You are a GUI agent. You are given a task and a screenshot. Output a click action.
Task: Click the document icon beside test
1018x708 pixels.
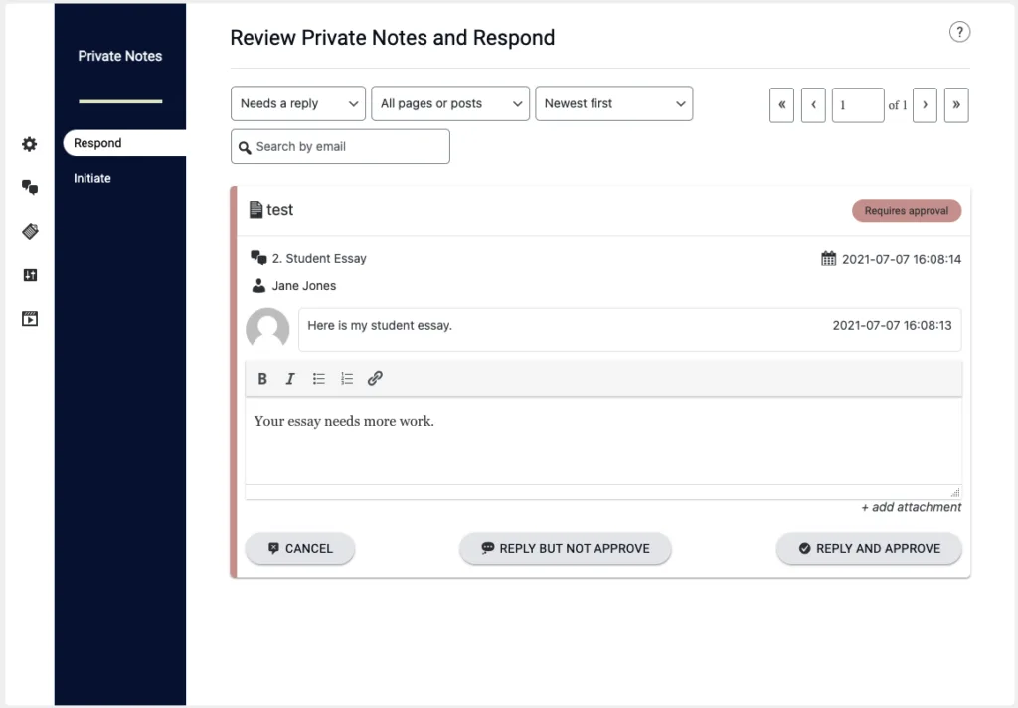[256, 209]
